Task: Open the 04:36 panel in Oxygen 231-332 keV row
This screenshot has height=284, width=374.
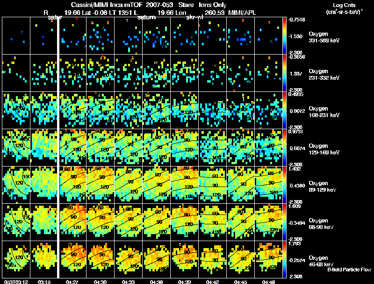Action: (x=156, y=73)
